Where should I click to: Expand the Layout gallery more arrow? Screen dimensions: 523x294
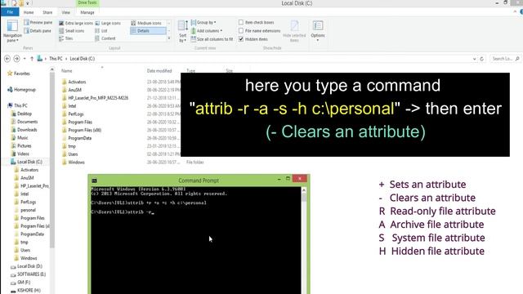169,38
